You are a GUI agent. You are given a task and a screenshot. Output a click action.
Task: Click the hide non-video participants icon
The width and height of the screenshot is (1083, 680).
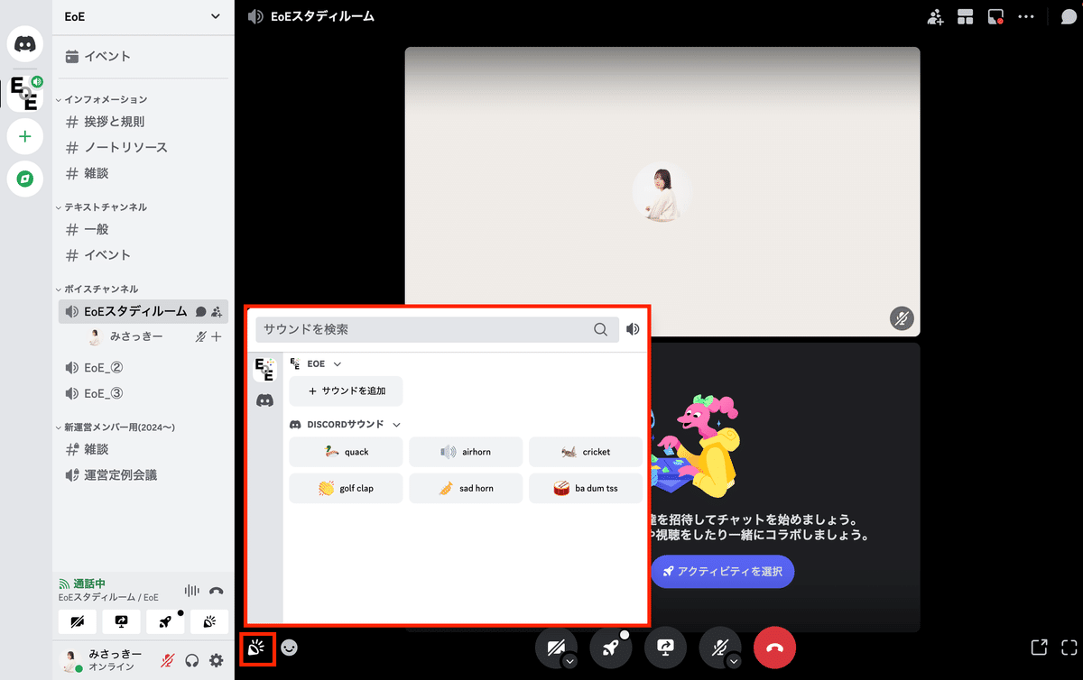(x=995, y=16)
